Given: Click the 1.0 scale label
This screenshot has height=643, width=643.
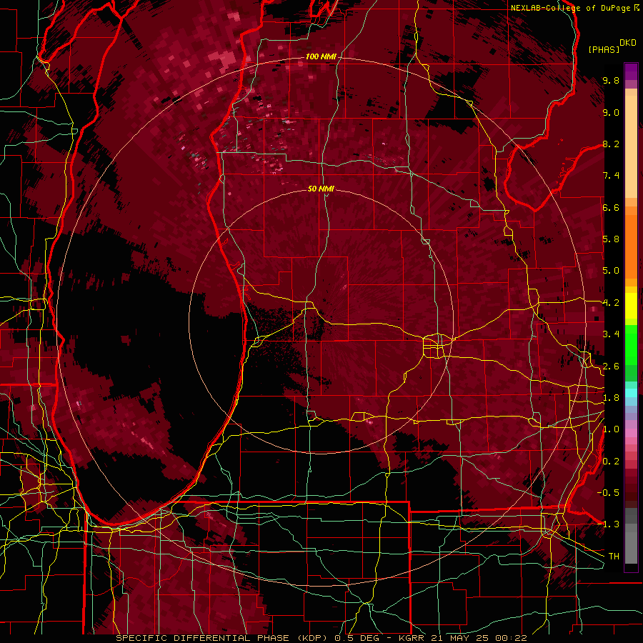Looking at the screenshot, I should point(611,429).
